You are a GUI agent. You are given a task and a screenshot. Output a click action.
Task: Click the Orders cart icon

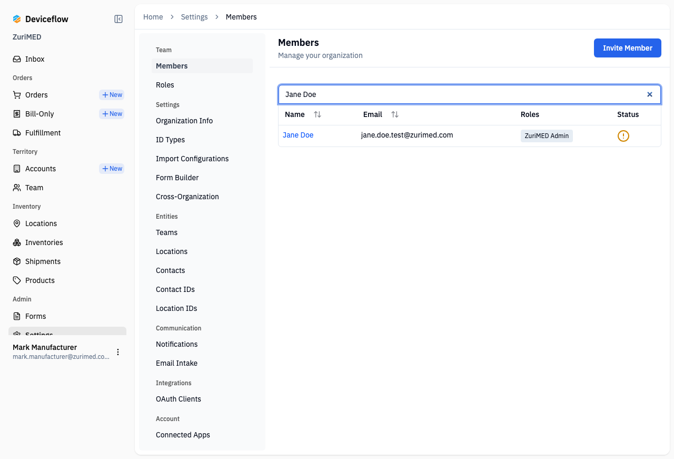coord(17,95)
